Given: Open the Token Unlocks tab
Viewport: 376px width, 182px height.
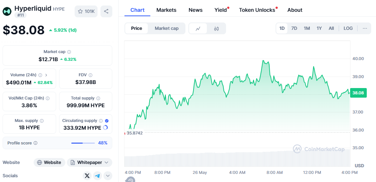Looking at the screenshot, I should (257, 10).
